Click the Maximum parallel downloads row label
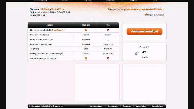This screenshot has width=194, height=109. 42,40
